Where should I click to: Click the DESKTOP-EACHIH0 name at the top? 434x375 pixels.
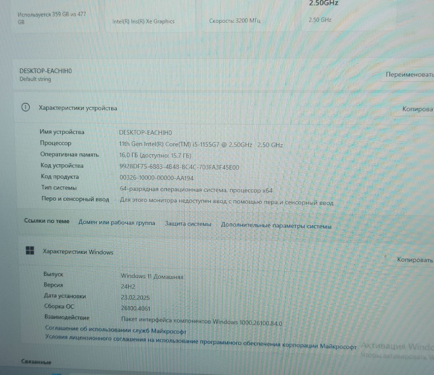(x=45, y=71)
